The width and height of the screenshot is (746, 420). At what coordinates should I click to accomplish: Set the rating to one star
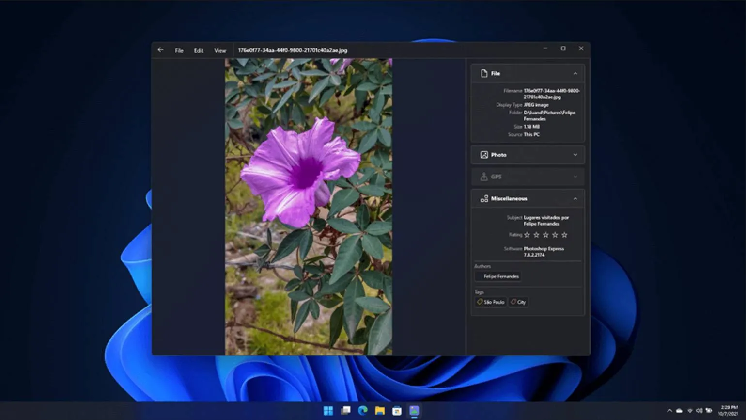[x=527, y=235]
